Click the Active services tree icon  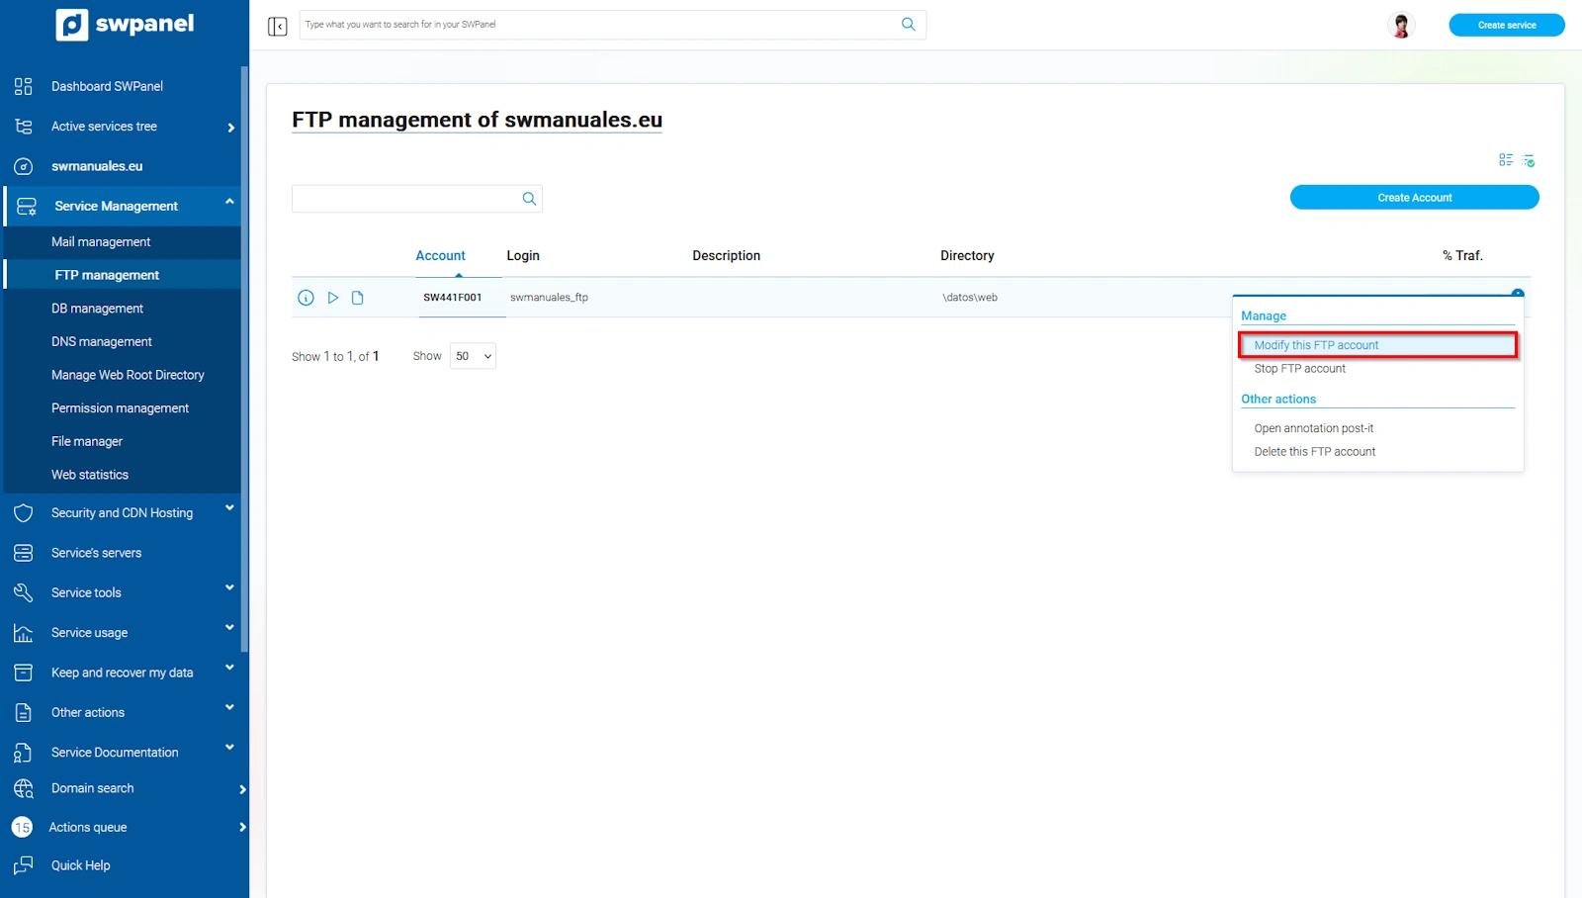tap(24, 127)
